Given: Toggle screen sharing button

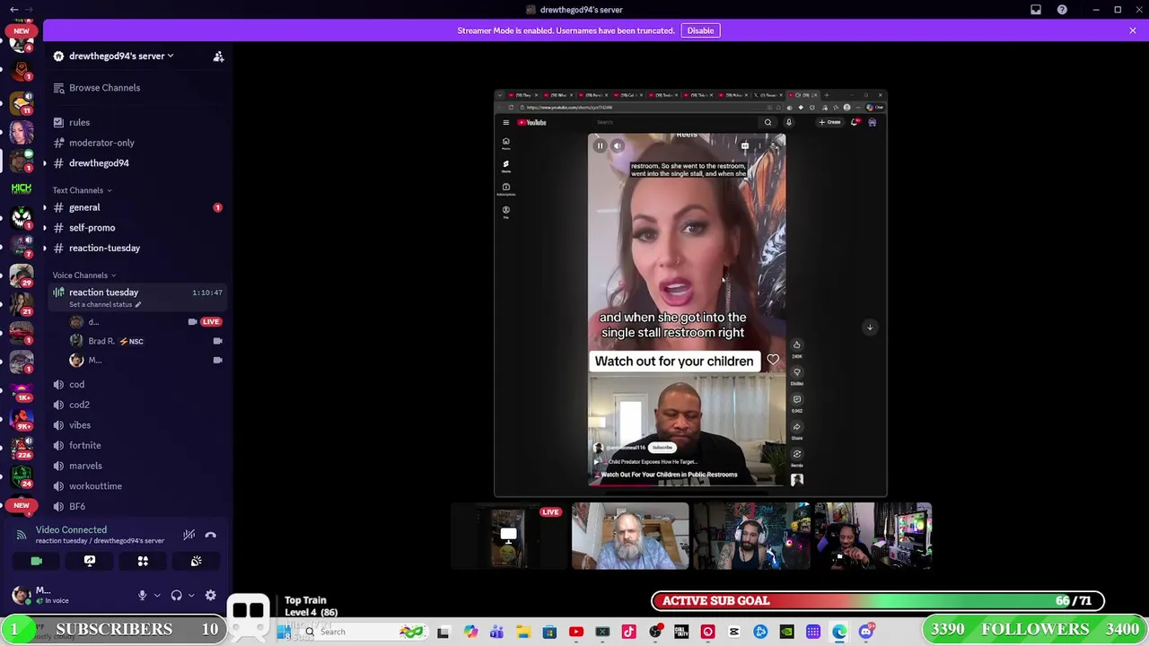Looking at the screenshot, I should 90,561.
